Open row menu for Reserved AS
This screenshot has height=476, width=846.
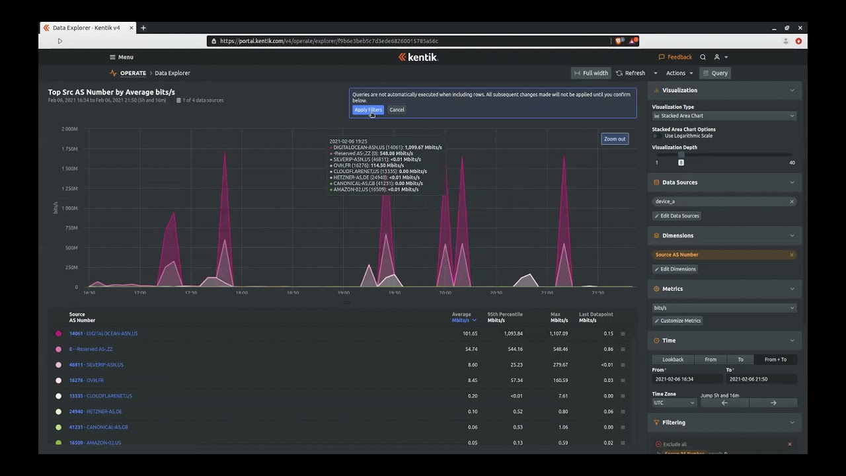(622, 349)
